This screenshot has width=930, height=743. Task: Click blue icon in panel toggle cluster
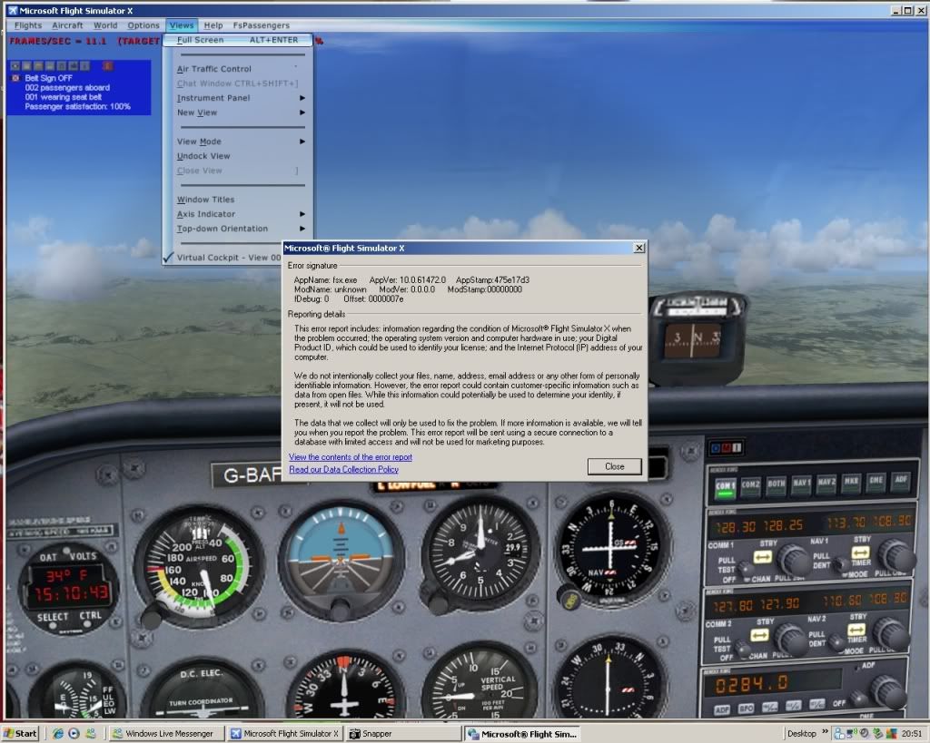715,448
